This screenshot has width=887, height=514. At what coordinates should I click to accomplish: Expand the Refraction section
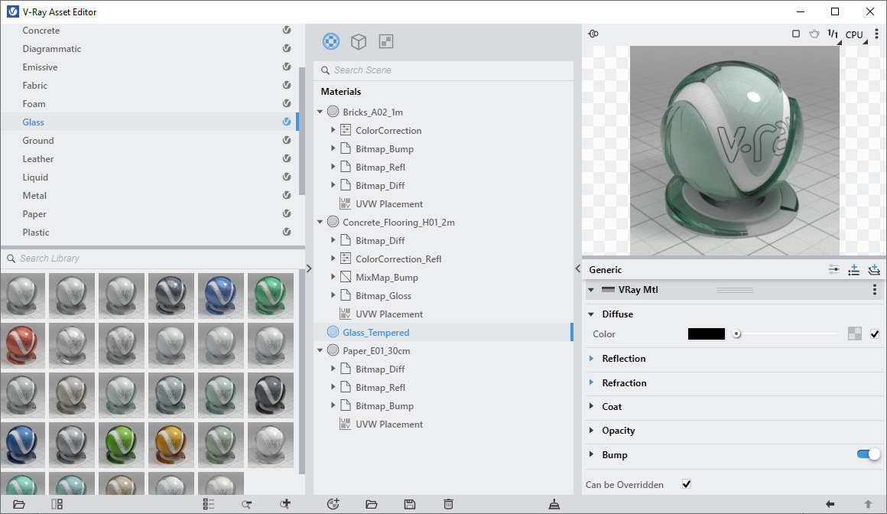591,382
